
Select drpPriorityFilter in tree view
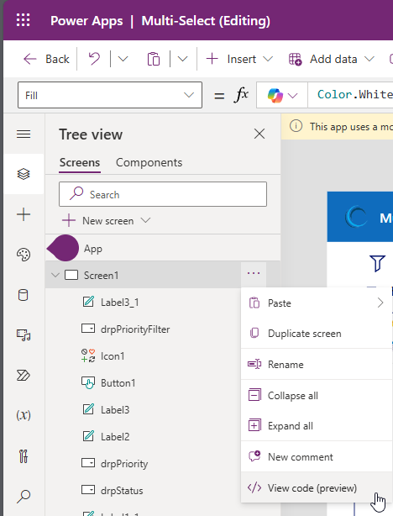(x=135, y=329)
